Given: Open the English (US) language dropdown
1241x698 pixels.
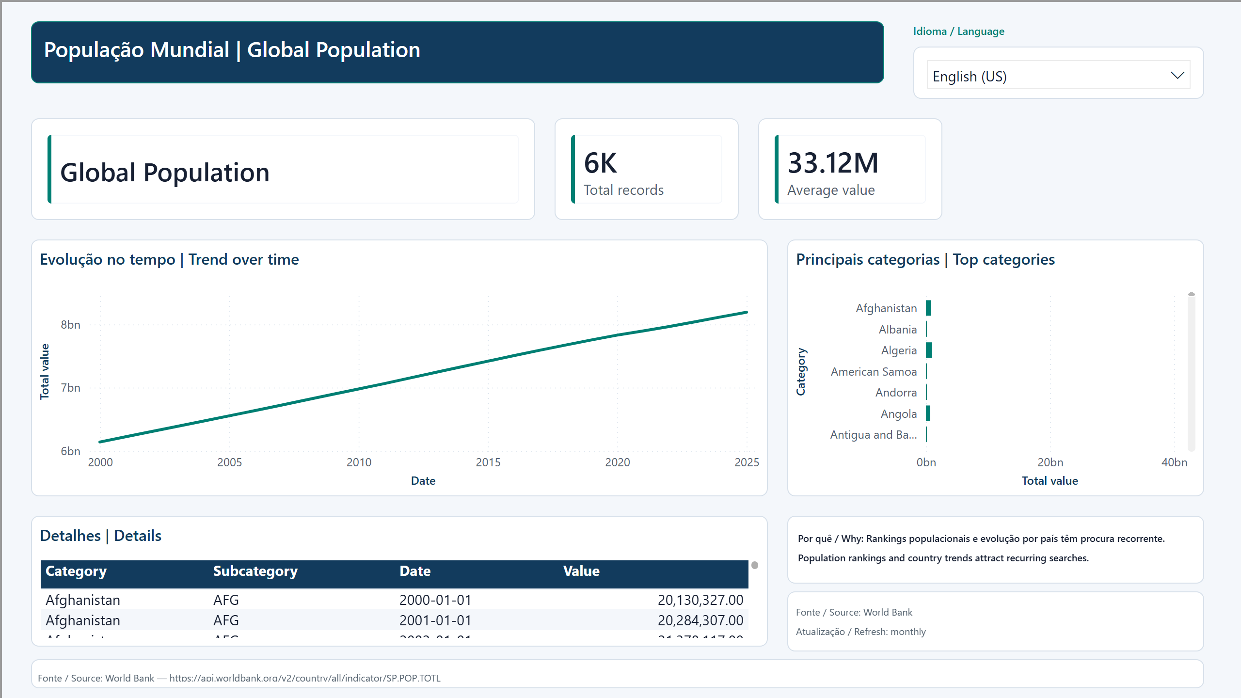Looking at the screenshot, I should [x=1058, y=75].
